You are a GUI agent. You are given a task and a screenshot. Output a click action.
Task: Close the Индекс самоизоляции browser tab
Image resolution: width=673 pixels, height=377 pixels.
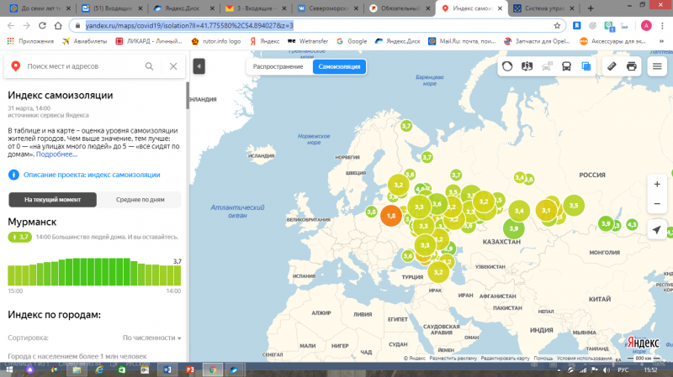tap(500, 8)
